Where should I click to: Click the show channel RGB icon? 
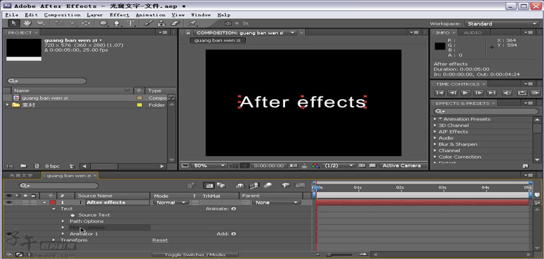tap(315, 166)
